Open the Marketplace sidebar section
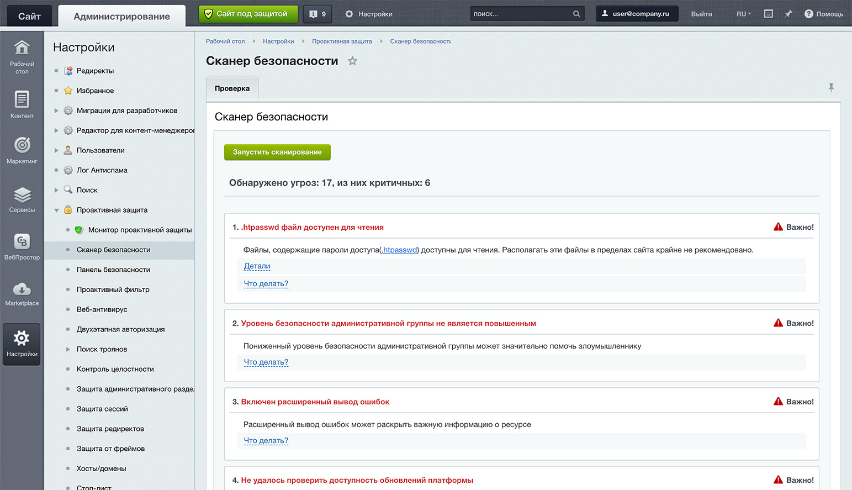The width and height of the screenshot is (852, 490). point(22,293)
